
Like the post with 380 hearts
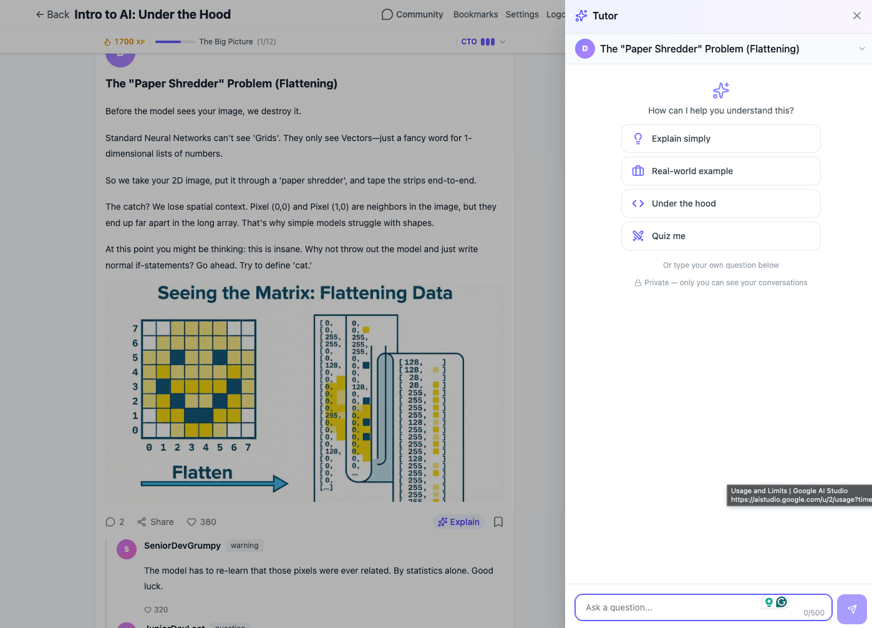click(191, 521)
